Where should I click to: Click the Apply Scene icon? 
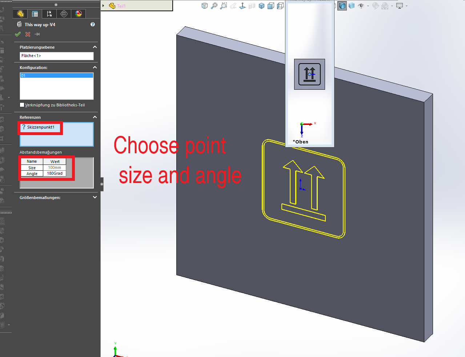click(x=385, y=6)
